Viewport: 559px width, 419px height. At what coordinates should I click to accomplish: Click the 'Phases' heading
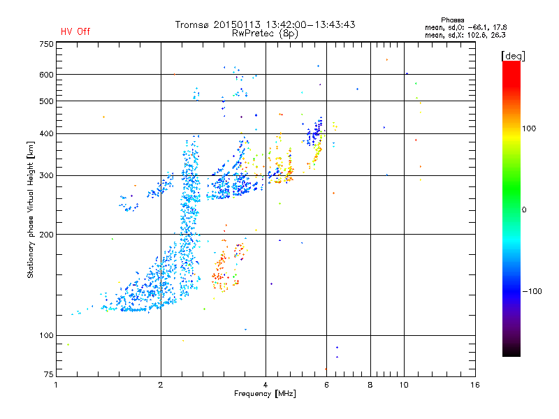pos(452,20)
